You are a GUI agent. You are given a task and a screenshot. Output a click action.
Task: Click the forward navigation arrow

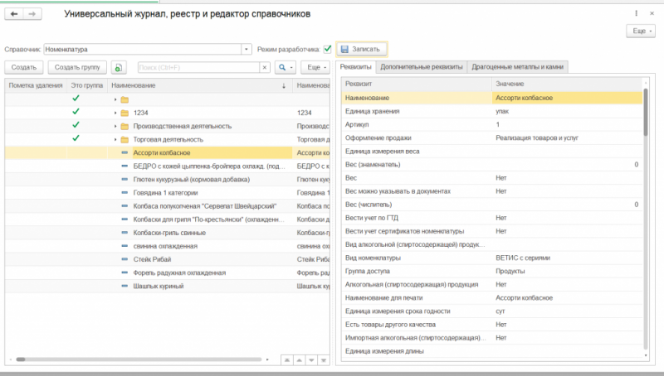tap(32, 14)
